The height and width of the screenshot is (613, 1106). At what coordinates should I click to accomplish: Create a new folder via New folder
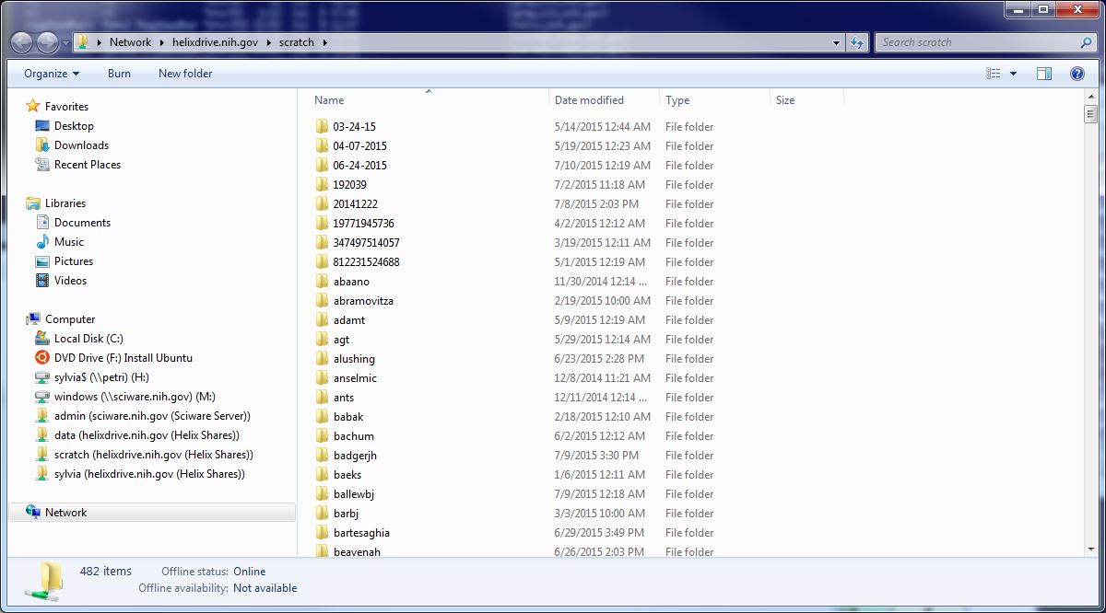coord(184,74)
